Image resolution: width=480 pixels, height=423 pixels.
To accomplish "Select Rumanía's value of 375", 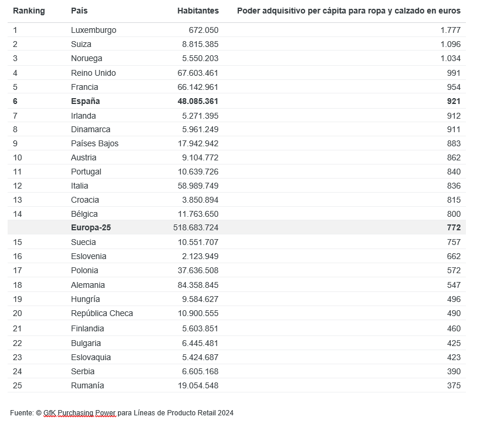I will pos(454,385).
